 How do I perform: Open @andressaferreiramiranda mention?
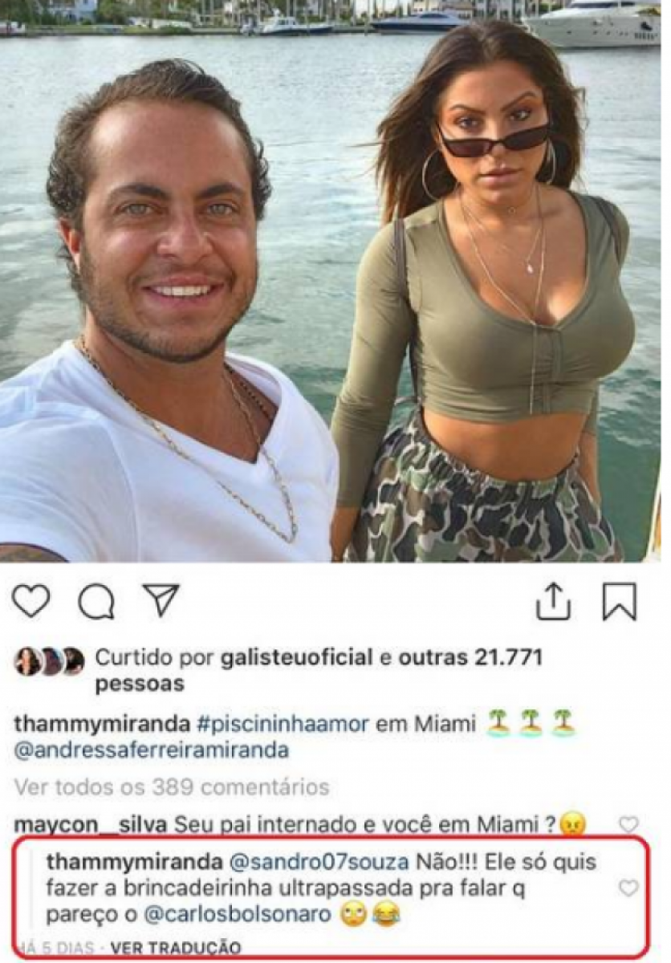pos(151,751)
